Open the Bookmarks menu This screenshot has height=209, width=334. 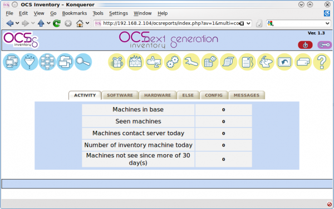[x=75, y=13]
